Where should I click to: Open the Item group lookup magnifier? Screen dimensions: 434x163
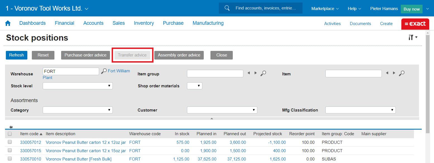(x=263, y=73)
